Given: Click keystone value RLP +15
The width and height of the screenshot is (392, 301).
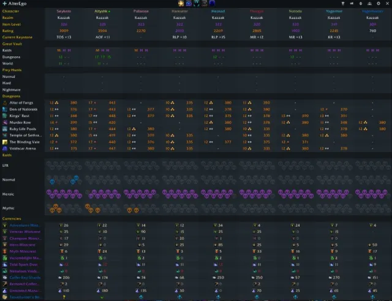Looking at the screenshot, I should pyautogui.click(x=218, y=37).
